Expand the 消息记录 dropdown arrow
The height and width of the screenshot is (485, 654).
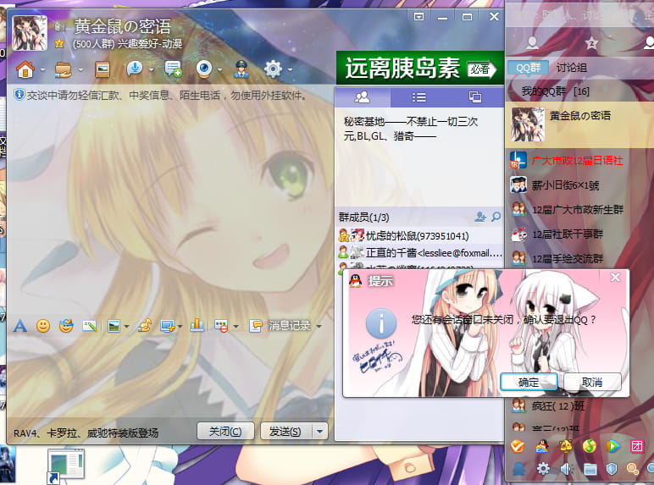[319, 326]
